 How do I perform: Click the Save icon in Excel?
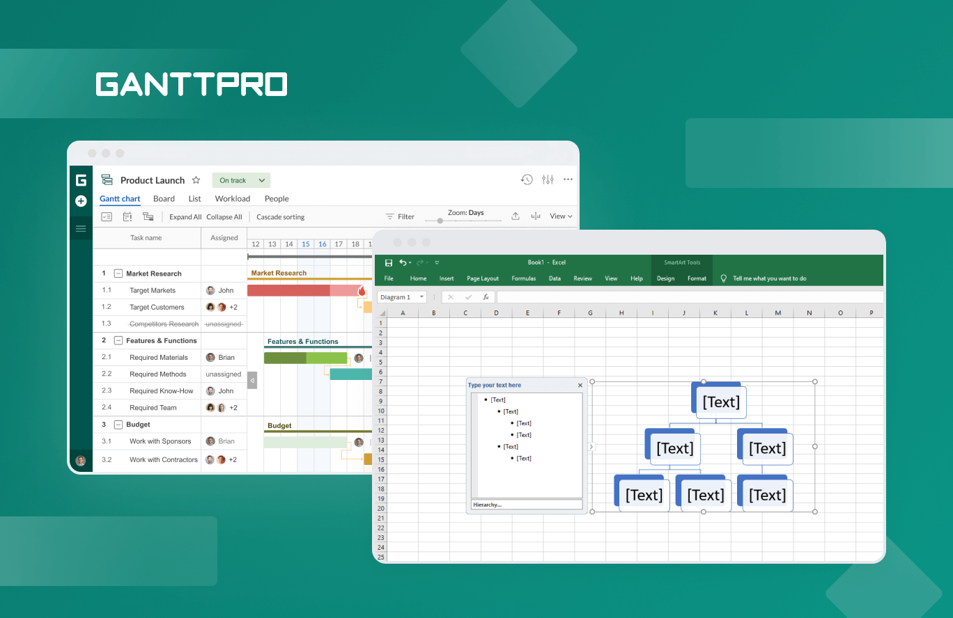click(389, 262)
